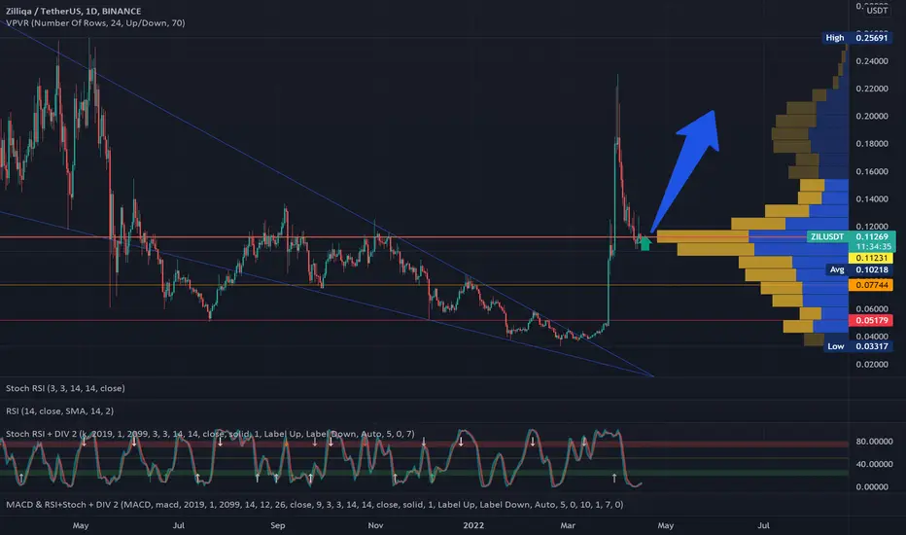Image resolution: width=906 pixels, height=535 pixels.
Task: Click the May date label under the first candles
Action: [81, 525]
